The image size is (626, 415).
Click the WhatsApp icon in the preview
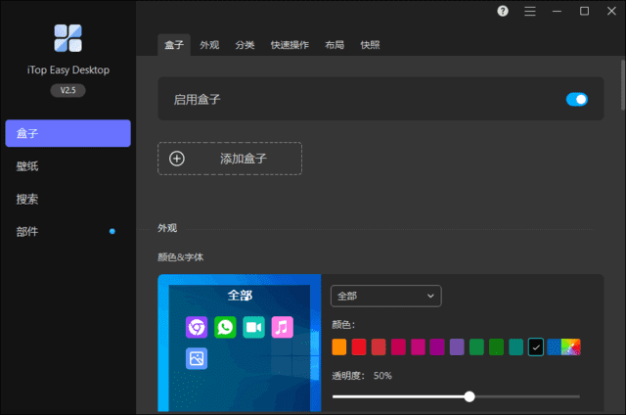[225, 327]
